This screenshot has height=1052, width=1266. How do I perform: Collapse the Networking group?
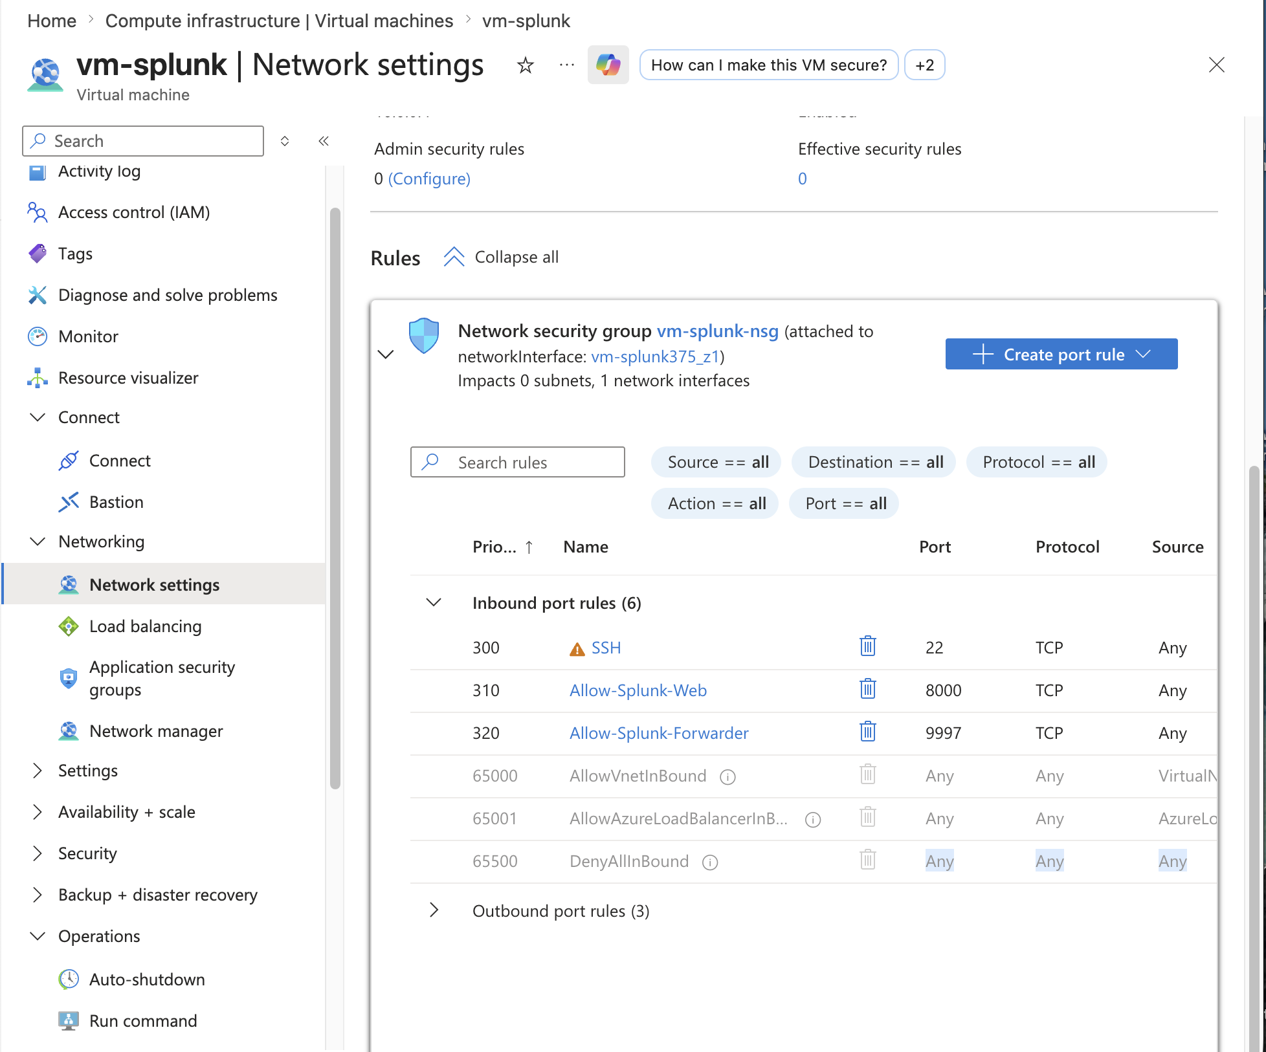38,542
